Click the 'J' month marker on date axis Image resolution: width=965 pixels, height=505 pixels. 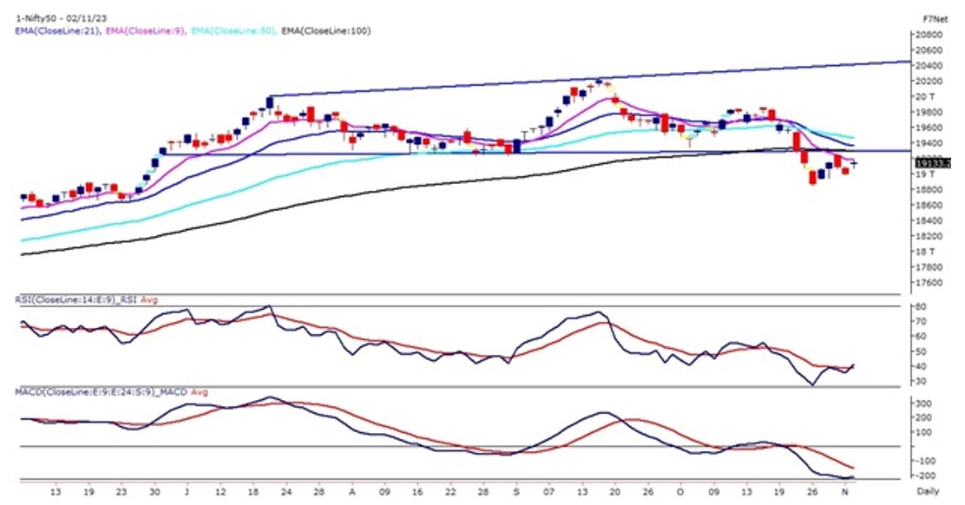pyautogui.click(x=187, y=491)
